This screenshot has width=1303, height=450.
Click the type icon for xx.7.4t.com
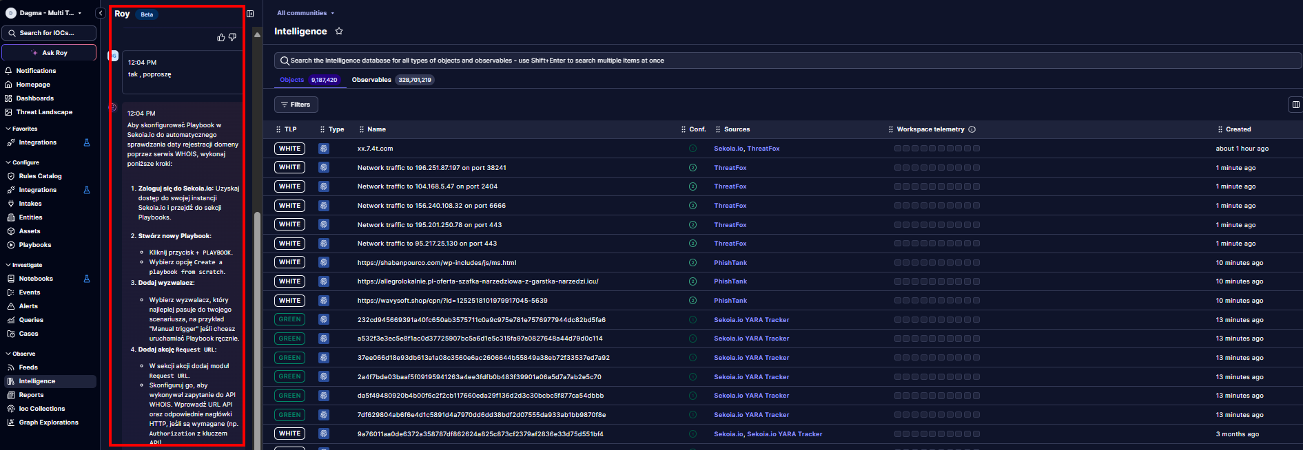point(324,149)
